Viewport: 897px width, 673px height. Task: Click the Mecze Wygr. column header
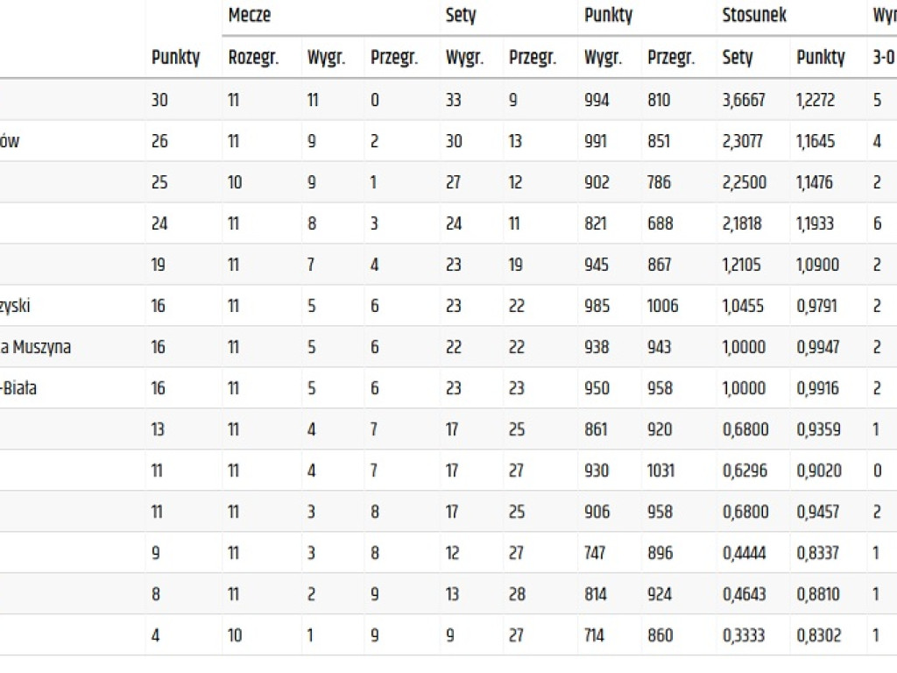326,57
